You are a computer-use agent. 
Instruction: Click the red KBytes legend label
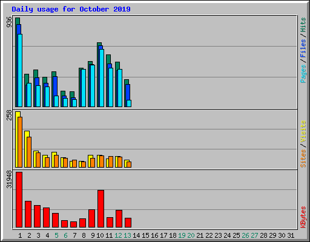pos(303,217)
